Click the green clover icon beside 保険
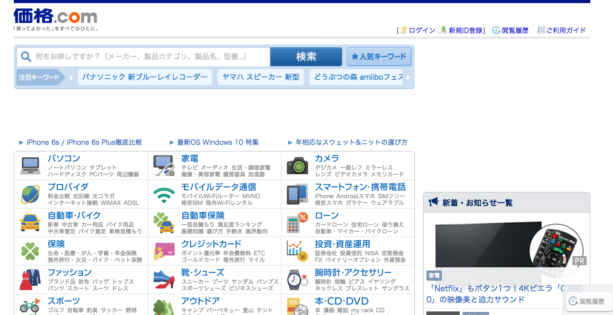613x315 pixels. pyautogui.click(x=30, y=251)
